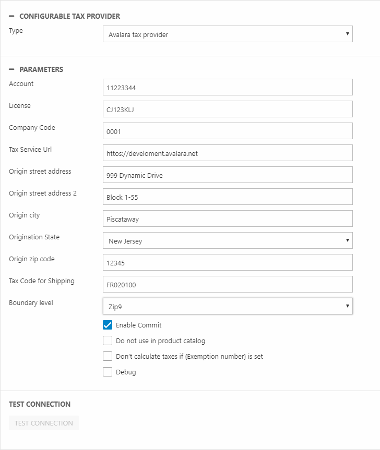Select the Tax Code for Shipping field
Screen dimensions: 380x450
228,285
